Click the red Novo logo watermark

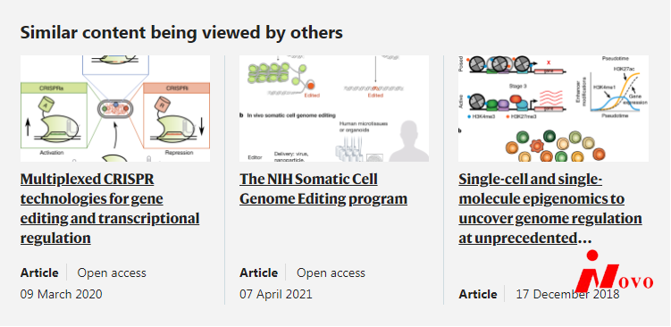tap(614, 272)
